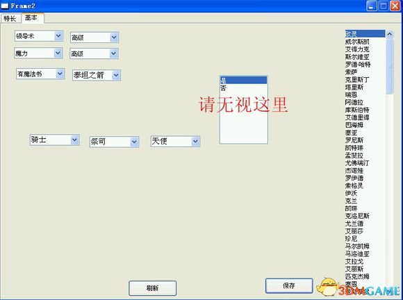Select 匹克杰姆 in the hero list
This screenshot has width=403, height=300.
click(365, 276)
